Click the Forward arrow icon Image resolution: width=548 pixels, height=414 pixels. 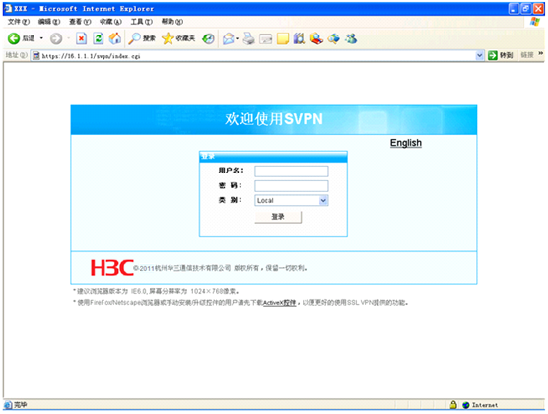pos(56,38)
